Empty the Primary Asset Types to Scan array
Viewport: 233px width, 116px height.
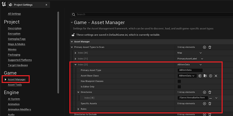210,47
